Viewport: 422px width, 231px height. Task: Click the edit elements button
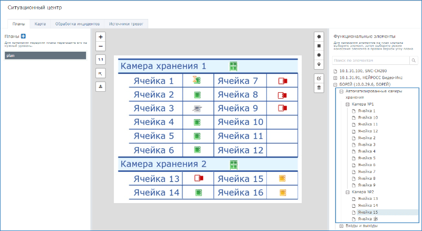[319, 79]
